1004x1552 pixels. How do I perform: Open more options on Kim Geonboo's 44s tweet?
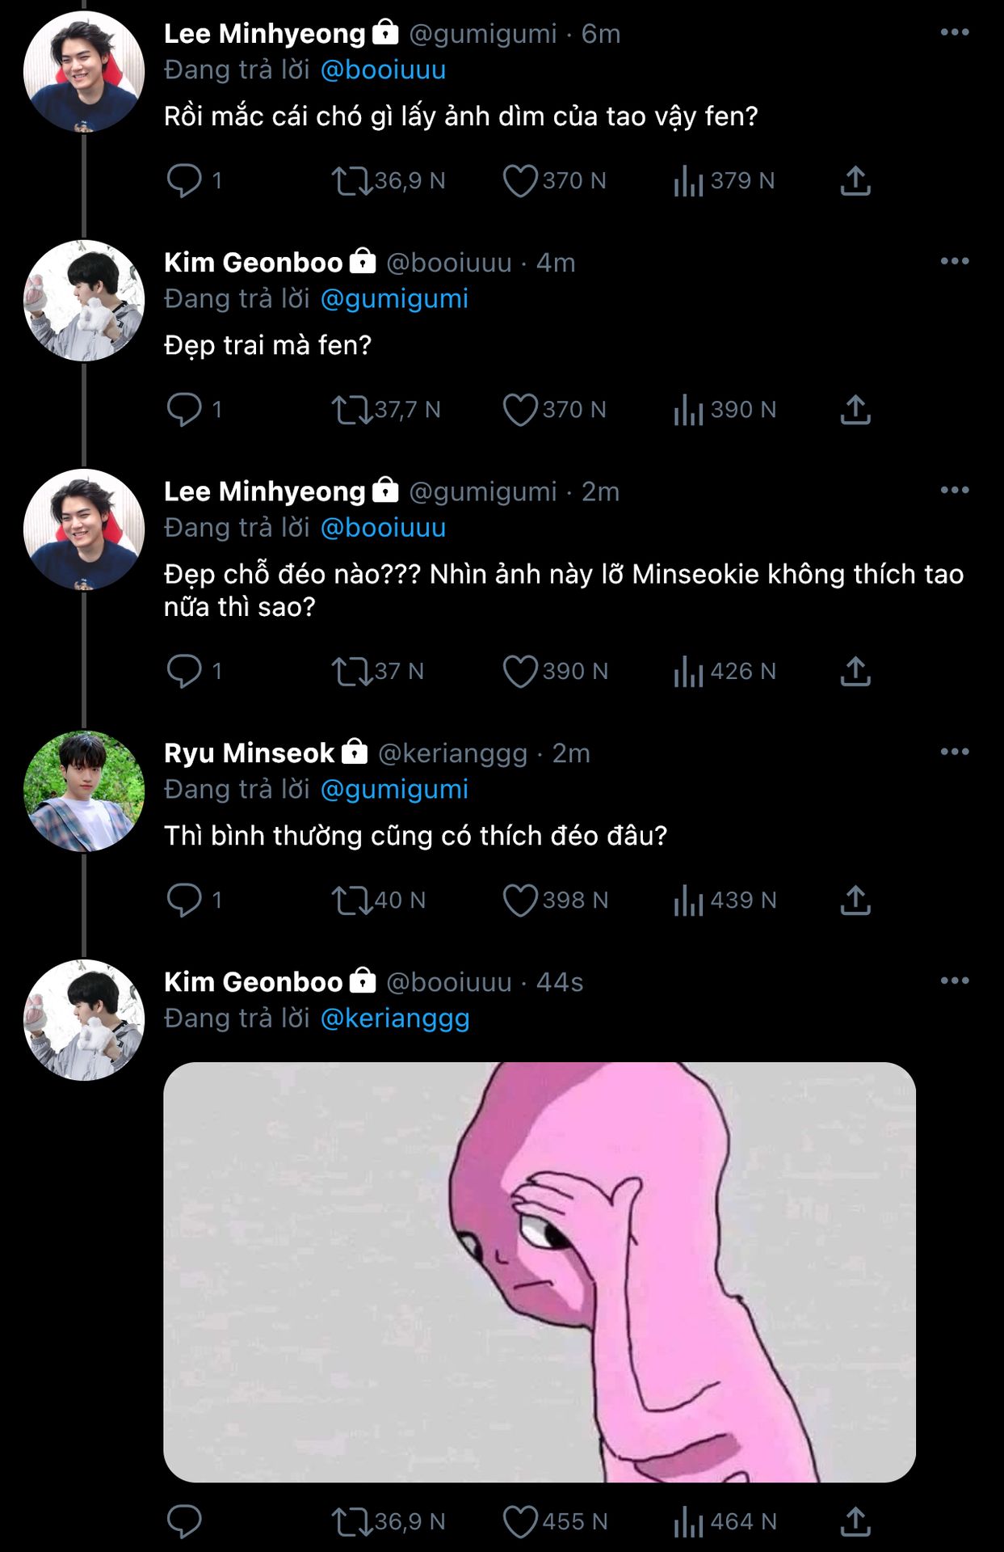(x=955, y=981)
